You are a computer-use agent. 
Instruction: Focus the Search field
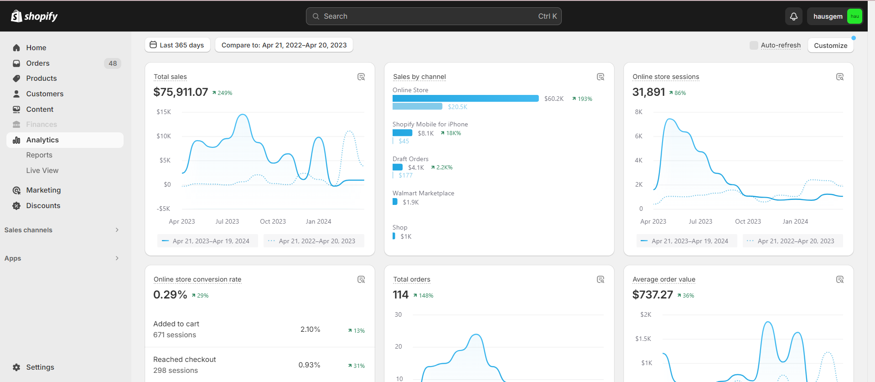(x=434, y=16)
